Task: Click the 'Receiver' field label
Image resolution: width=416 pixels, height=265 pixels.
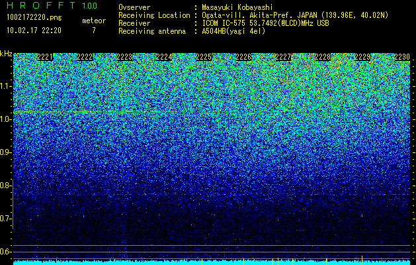Action: pyautogui.click(x=134, y=23)
